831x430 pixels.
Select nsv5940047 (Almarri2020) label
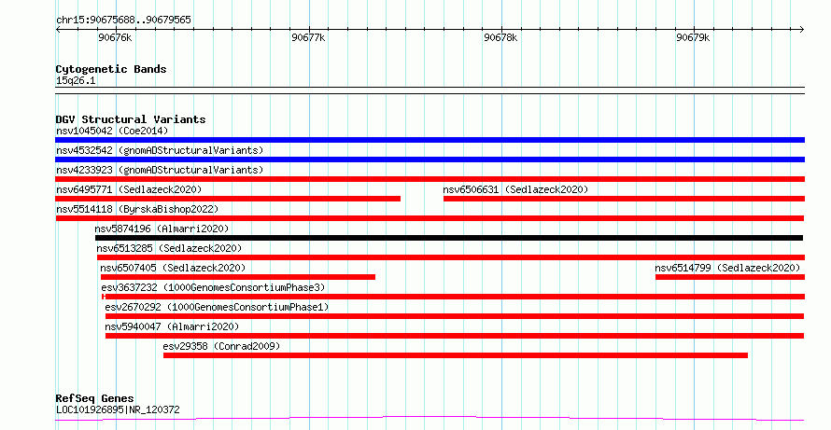click(172, 326)
